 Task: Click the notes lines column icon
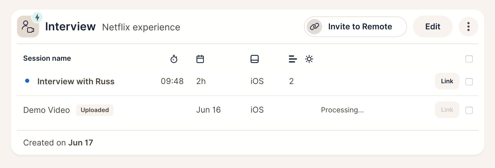pyautogui.click(x=293, y=59)
